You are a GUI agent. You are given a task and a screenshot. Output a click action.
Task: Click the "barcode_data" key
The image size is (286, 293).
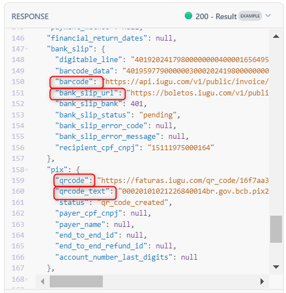point(84,71)
